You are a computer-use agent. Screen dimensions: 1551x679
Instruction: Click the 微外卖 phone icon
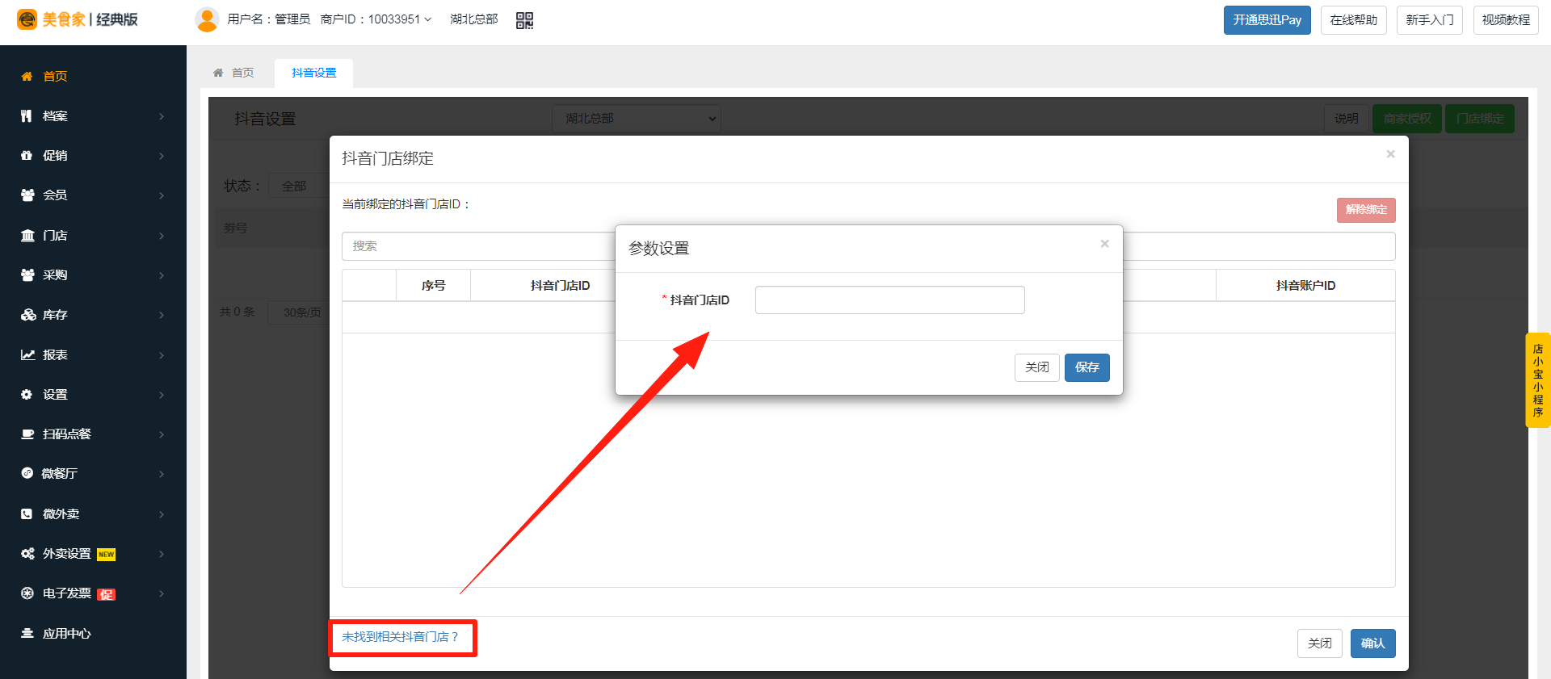[x=27, y=514]
